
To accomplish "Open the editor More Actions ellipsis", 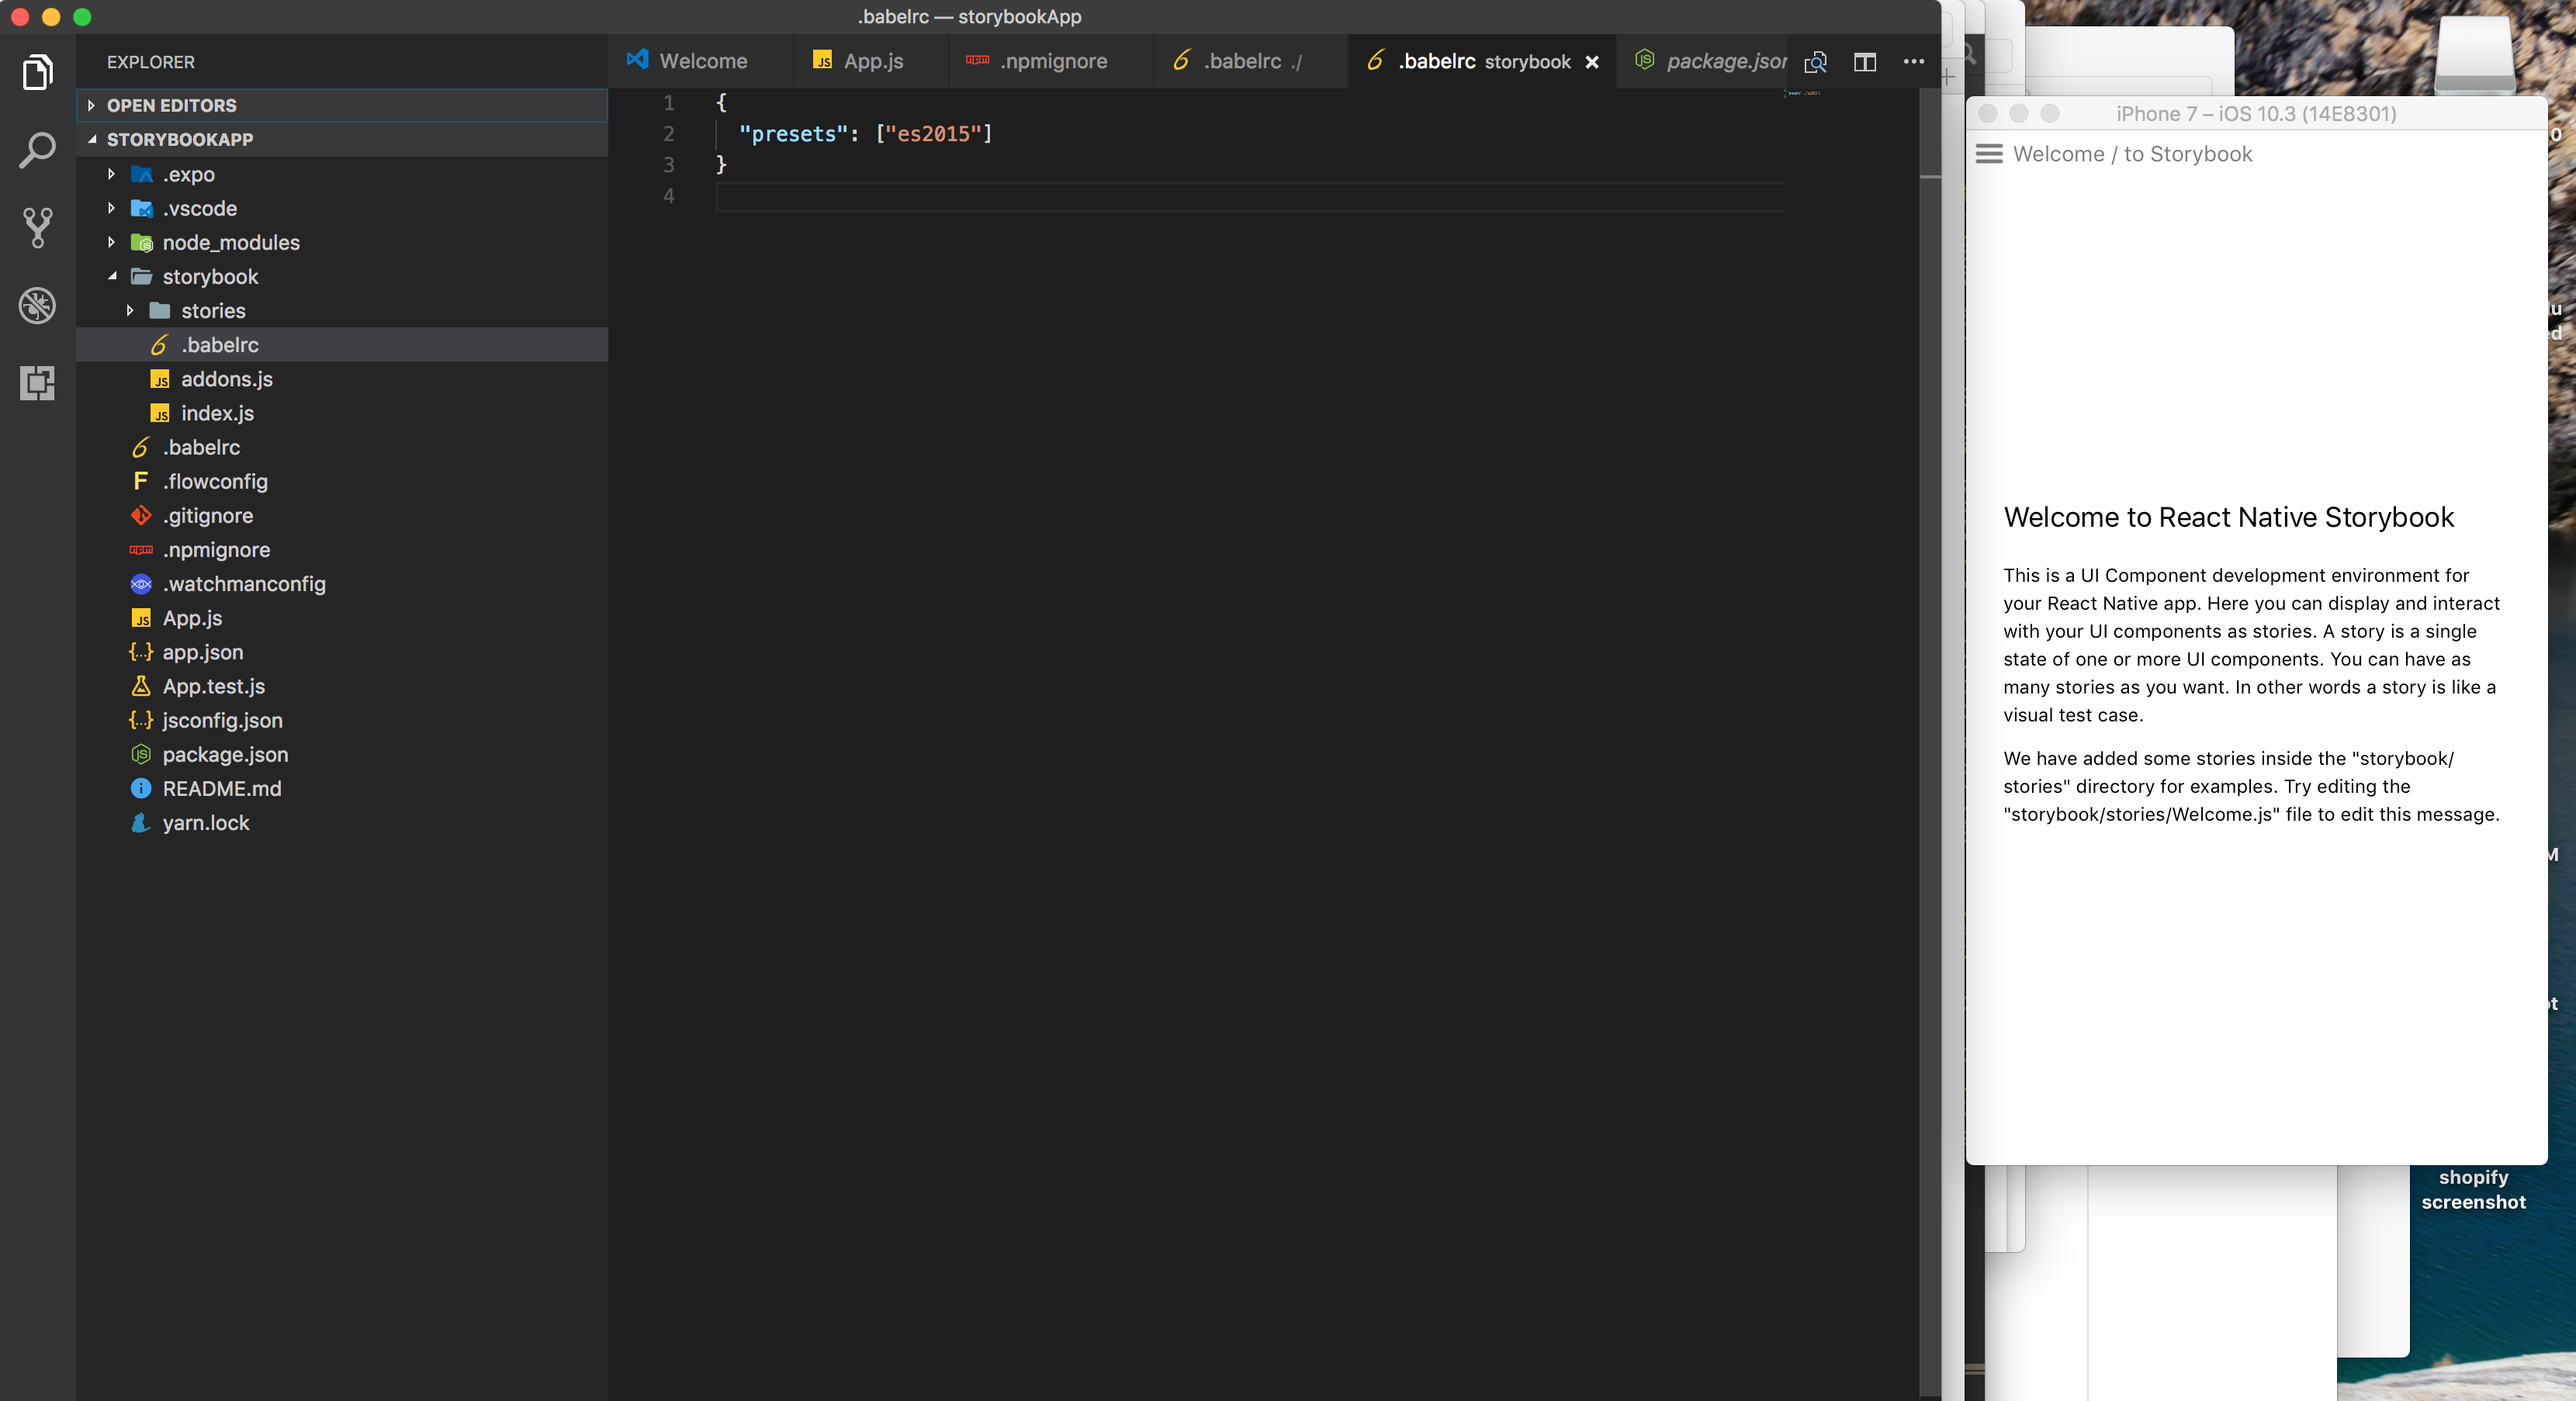I will (1913, 62).
